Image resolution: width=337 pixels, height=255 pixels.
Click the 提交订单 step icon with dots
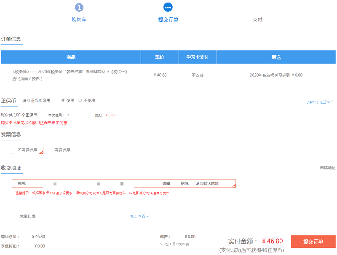(x=168, y=7)
